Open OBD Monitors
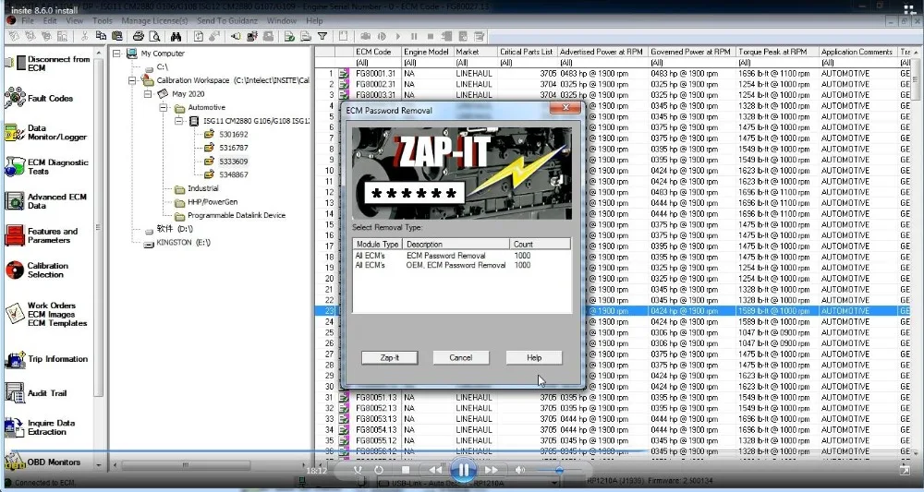 [x=43, y=462]
